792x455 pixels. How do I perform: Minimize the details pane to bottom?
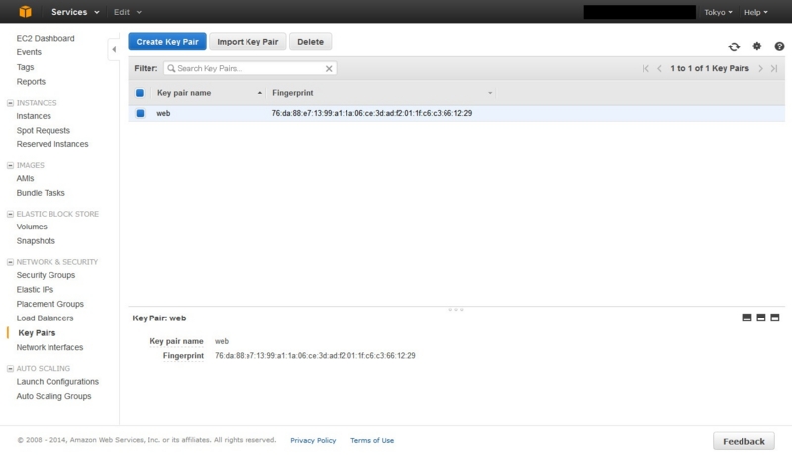[x=747, y=318]
